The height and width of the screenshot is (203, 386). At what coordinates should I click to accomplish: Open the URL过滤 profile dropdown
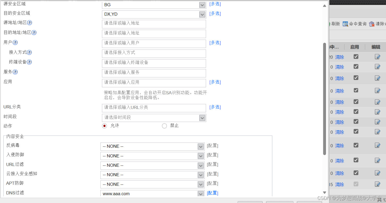click(x=201, y=165)
